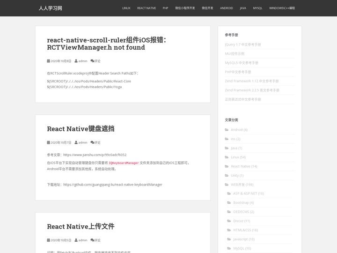Open the Bootstrap (4) category
This screenshot has width=337, height=253.
pyautogui.click(x=243, y=203)
